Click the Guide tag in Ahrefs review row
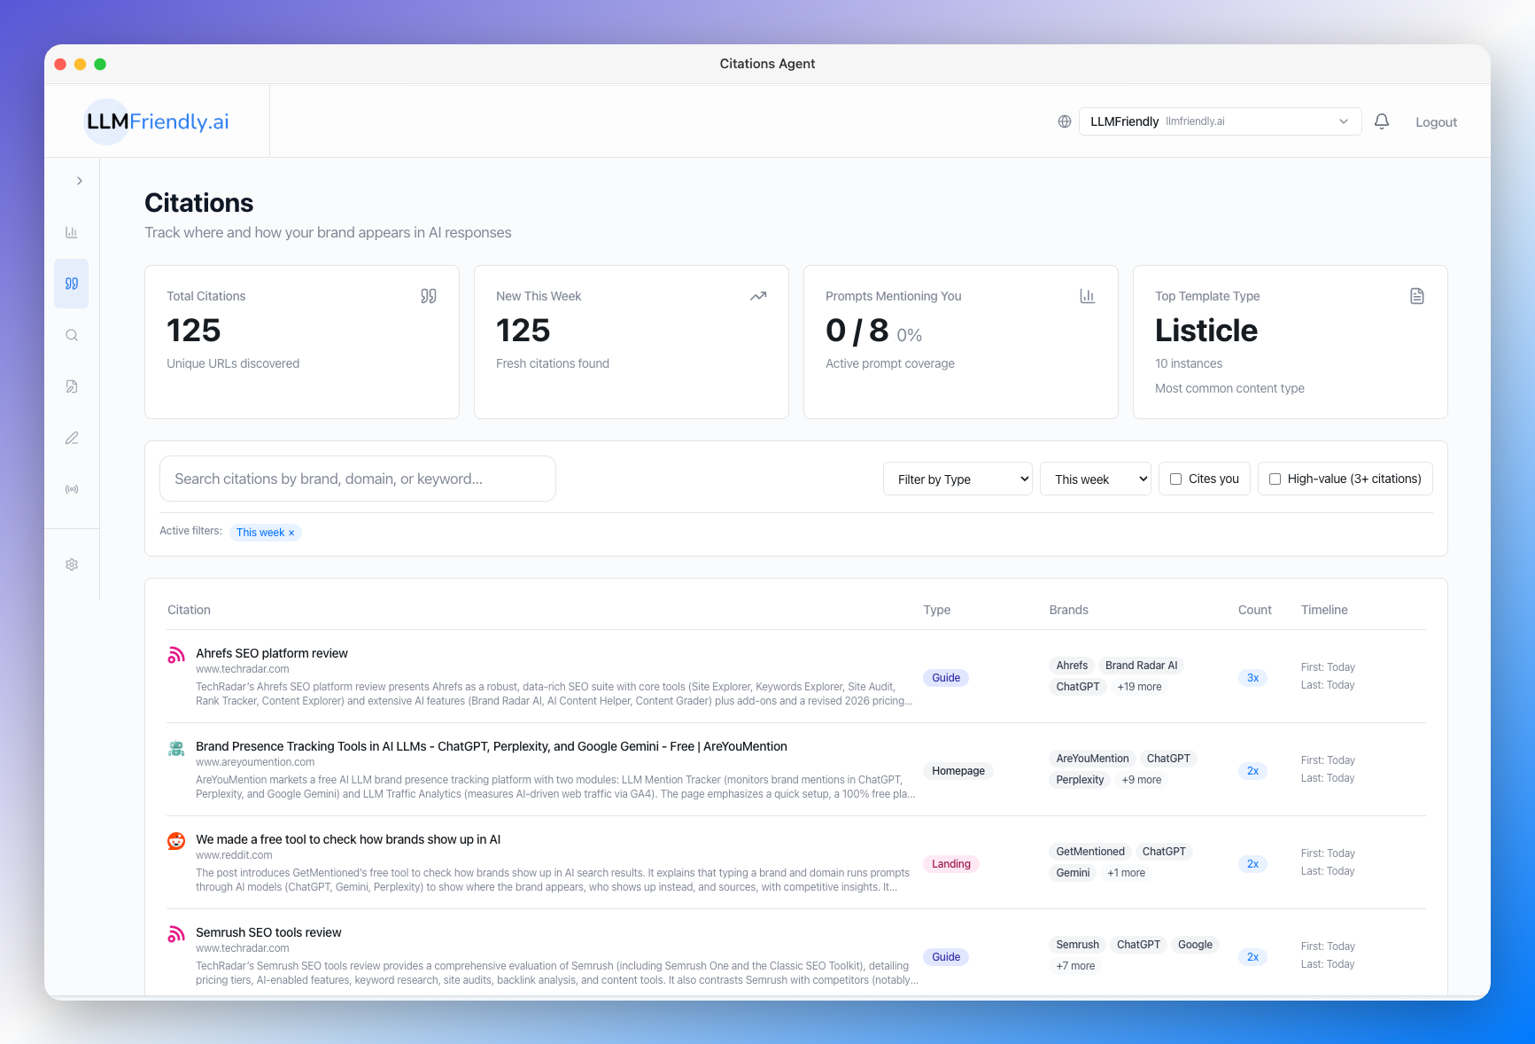 point(946,678)
